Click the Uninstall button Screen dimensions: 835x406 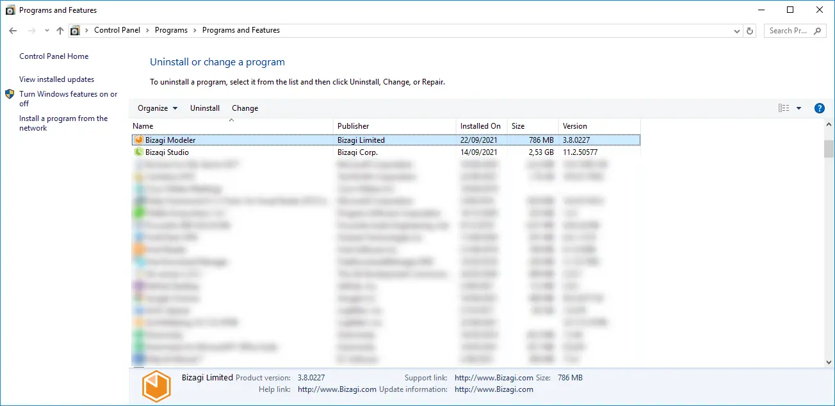point(205,108)
